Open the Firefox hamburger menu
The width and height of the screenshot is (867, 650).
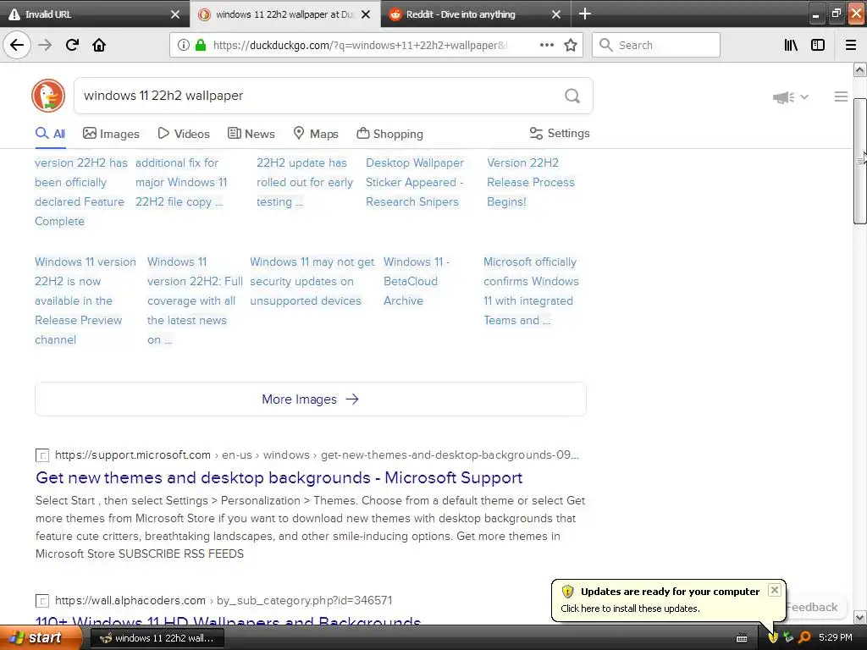pyautogui.click(x=851, y=45)
